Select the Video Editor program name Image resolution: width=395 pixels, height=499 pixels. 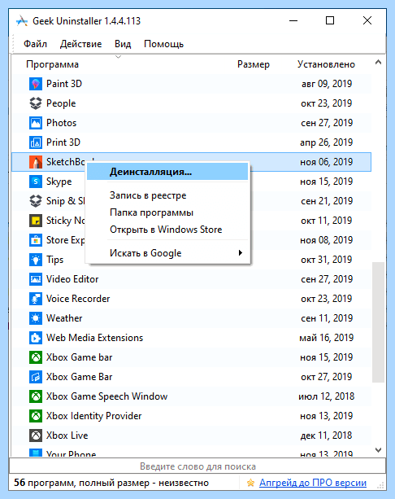tap(72, 279)
